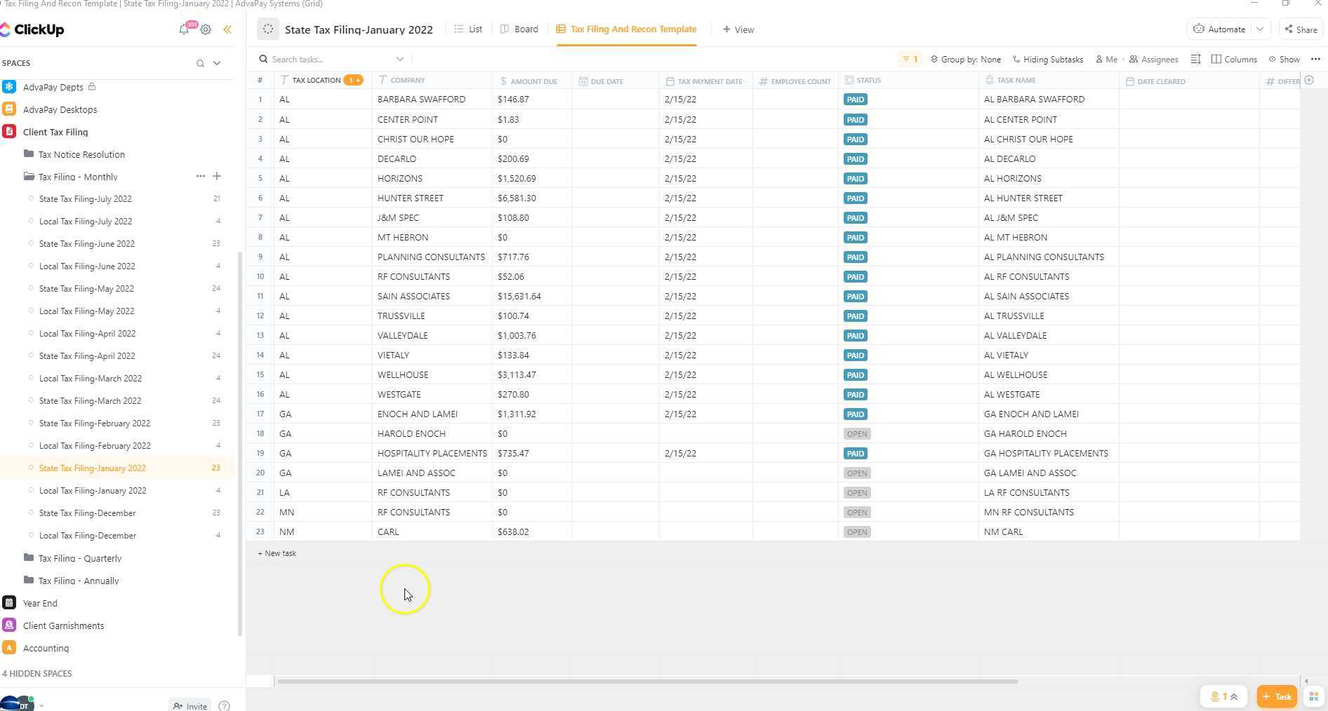1328x711 pixels.
Task: Open the help question mark icon
Action: coord(225,705)
